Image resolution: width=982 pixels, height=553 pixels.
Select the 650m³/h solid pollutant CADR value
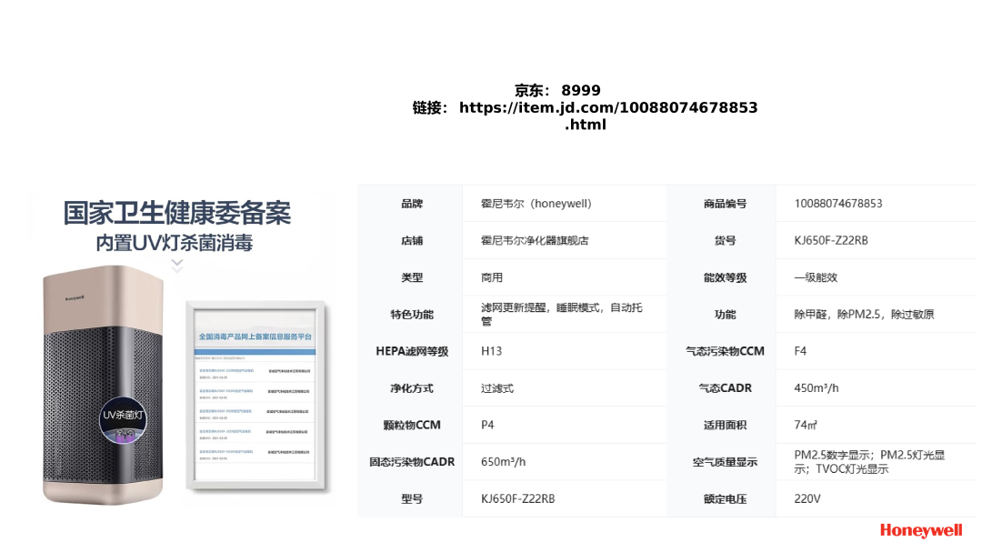[503, 462]
